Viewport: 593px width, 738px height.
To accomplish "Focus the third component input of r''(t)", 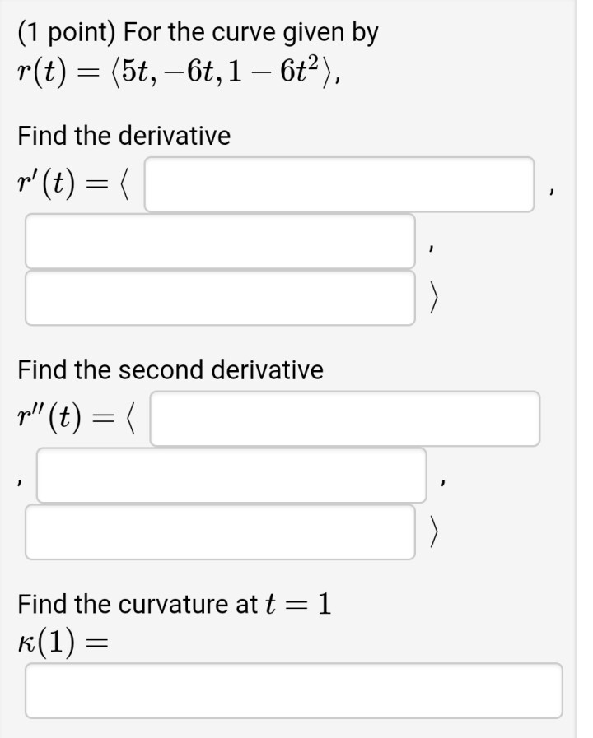I will pos(220,531).
